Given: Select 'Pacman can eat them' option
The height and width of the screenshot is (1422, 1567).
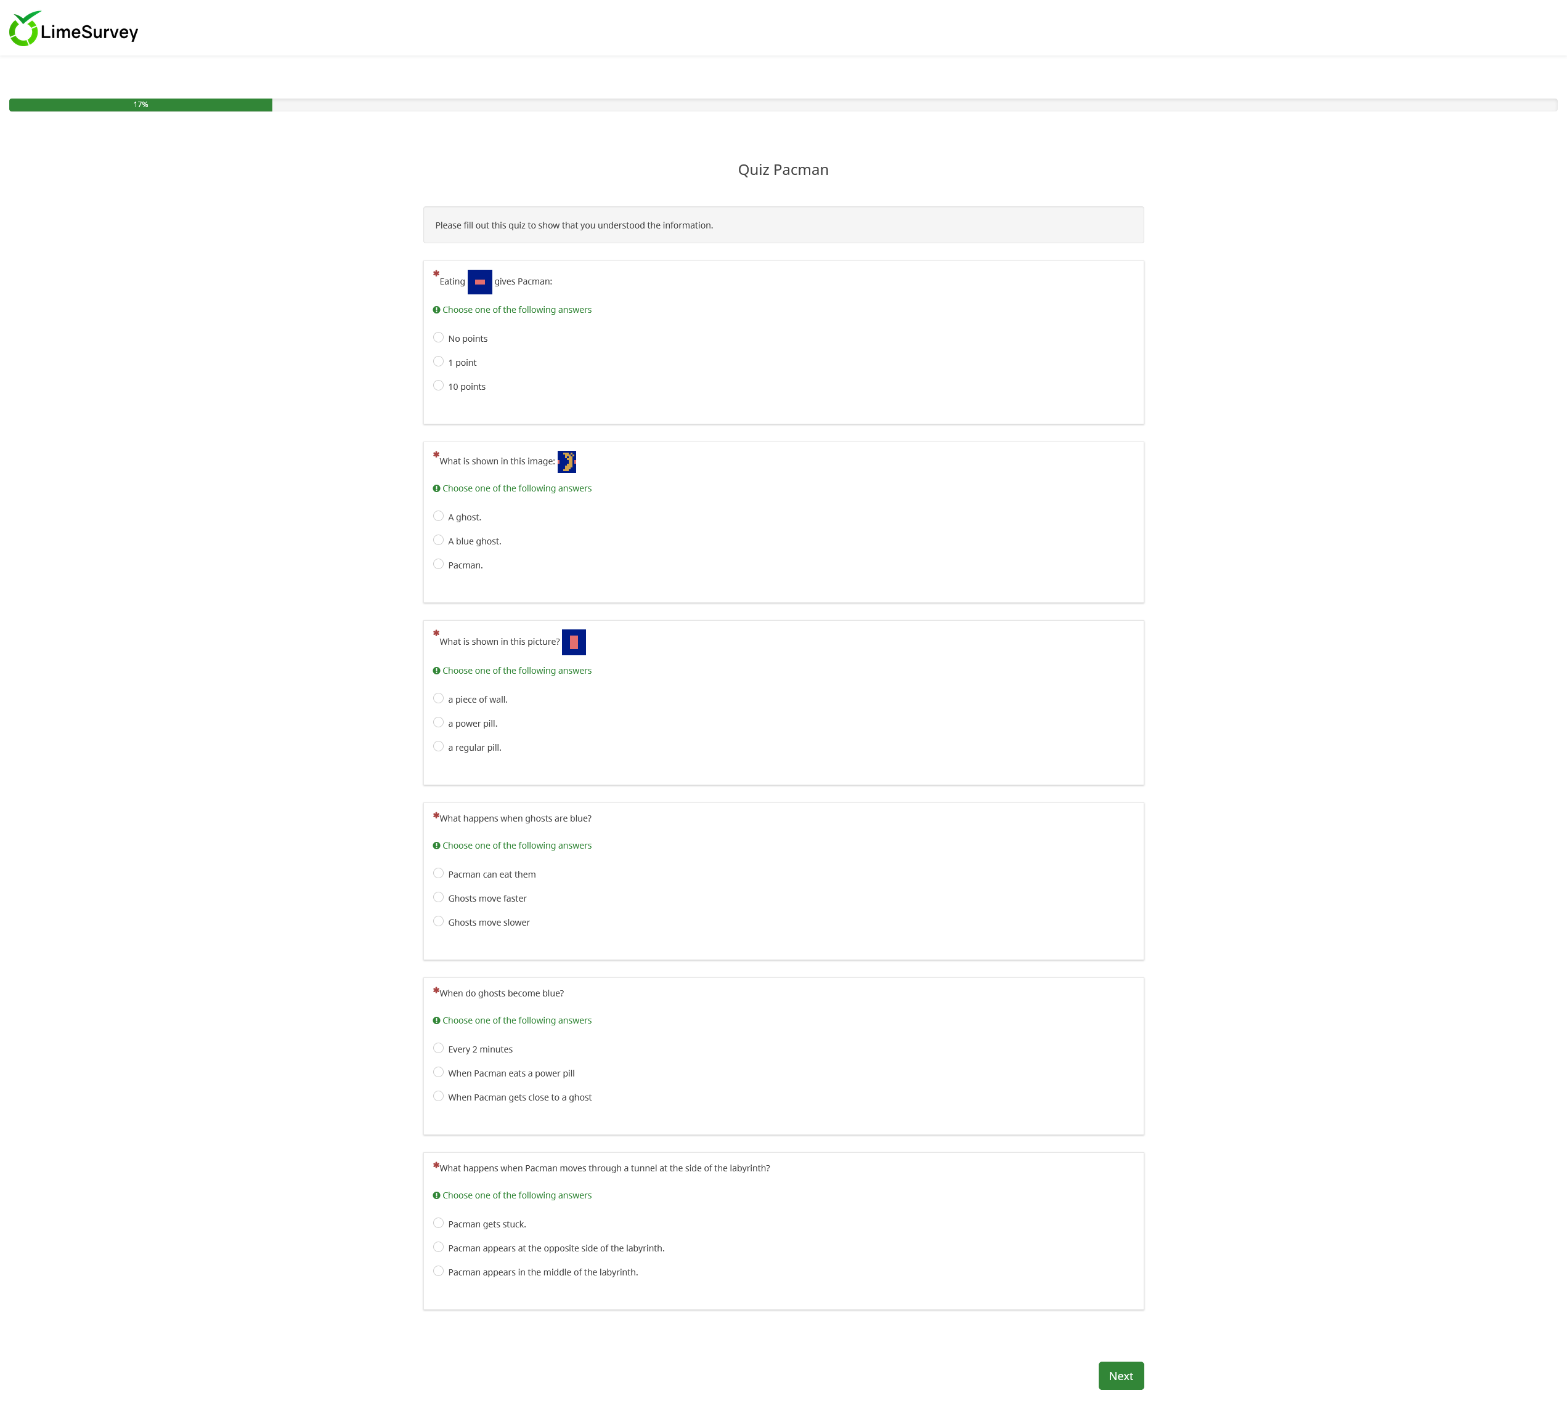Looking at the screenshot, I should coord(438,873).
